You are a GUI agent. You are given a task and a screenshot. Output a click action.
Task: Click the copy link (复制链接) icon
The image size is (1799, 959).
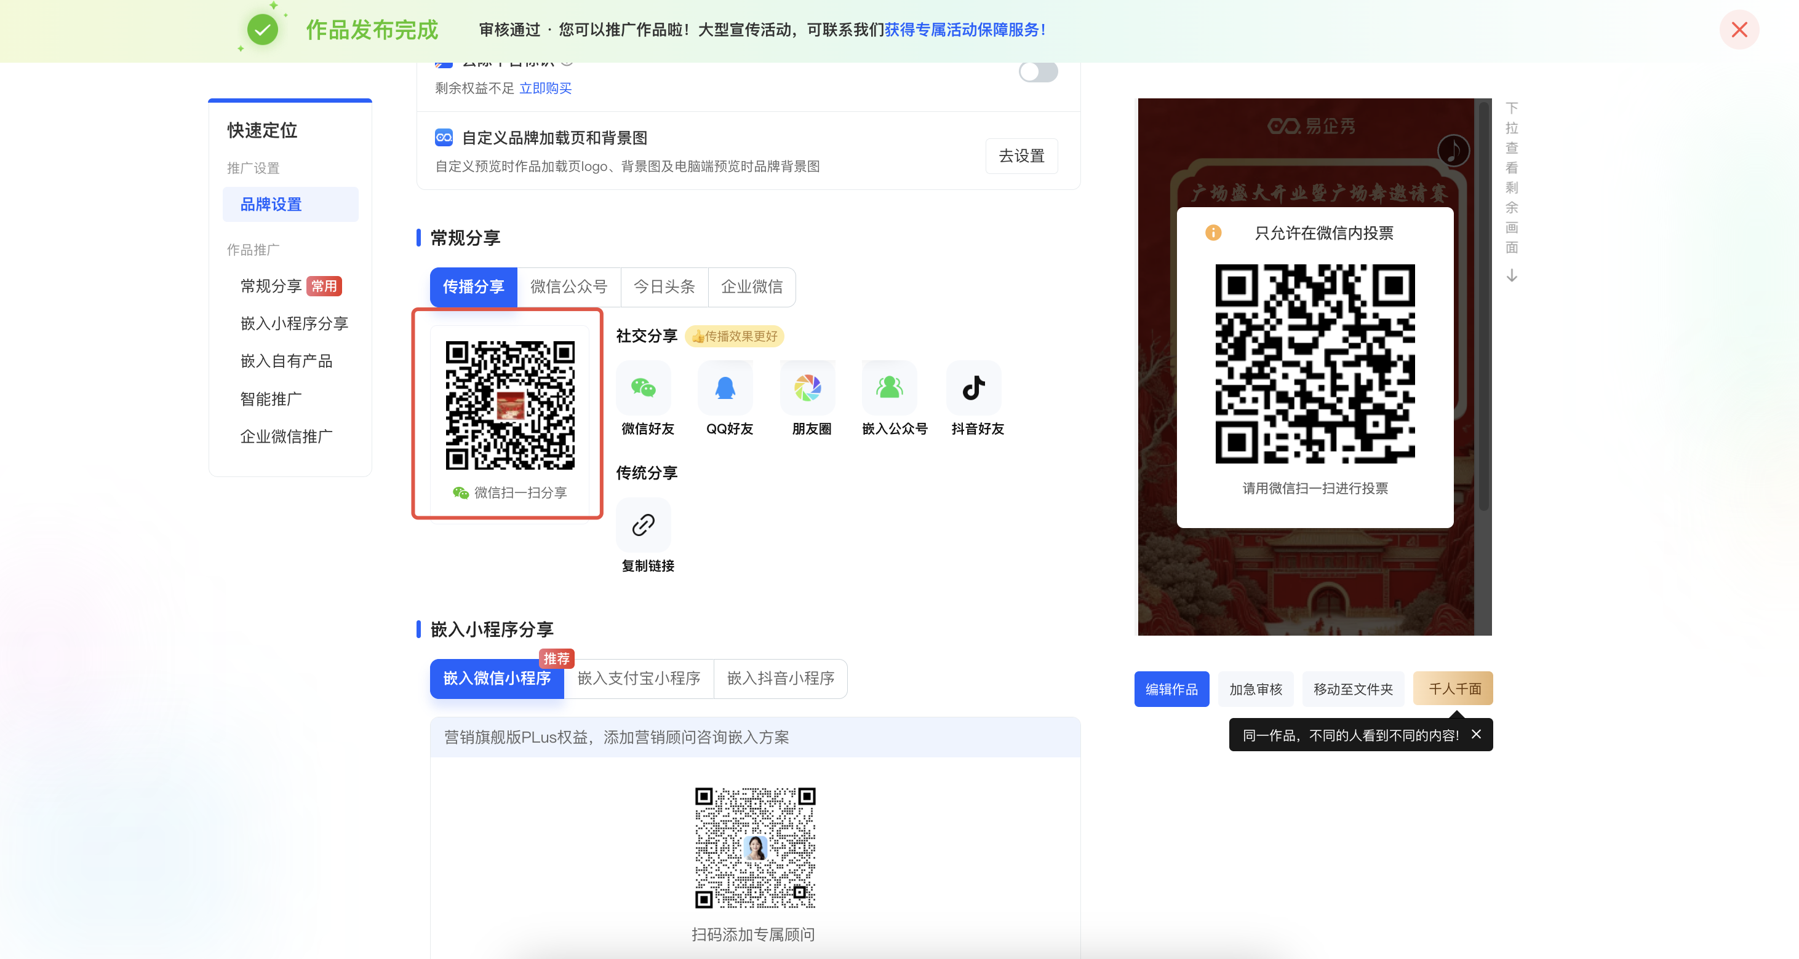click(x=643, y=525)
